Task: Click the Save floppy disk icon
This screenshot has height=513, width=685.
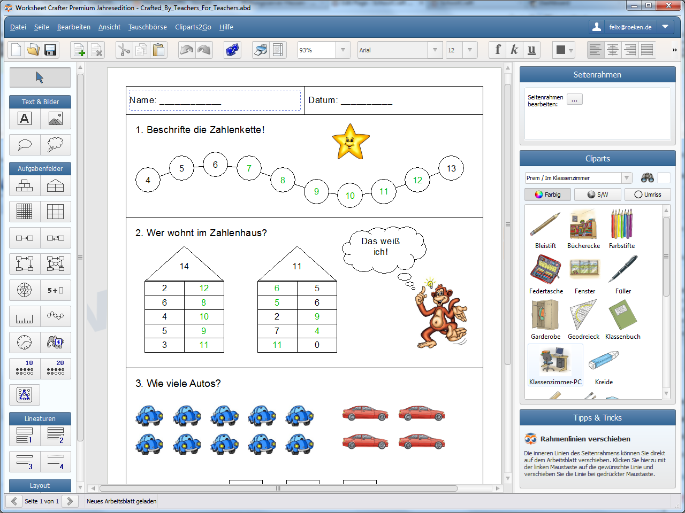Action: click(50, 50)
